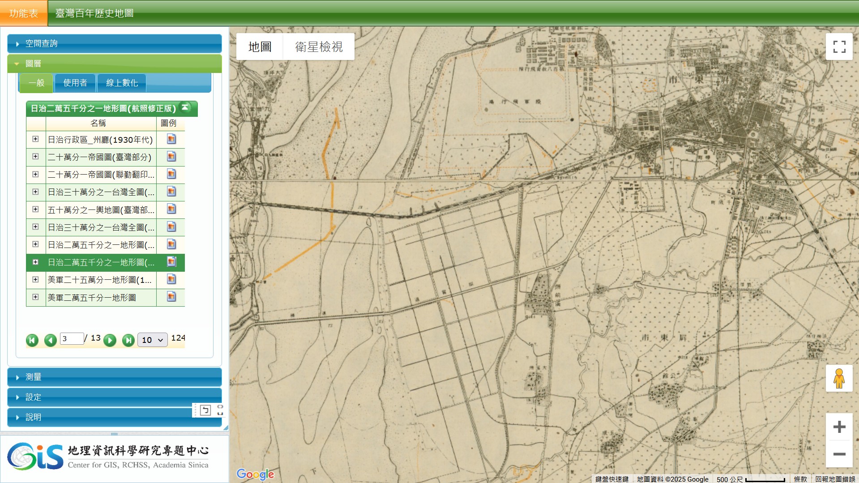Switch to the 使用者 tab
The height and width of the screenshot is (483, 859).
tap(75, 83)
